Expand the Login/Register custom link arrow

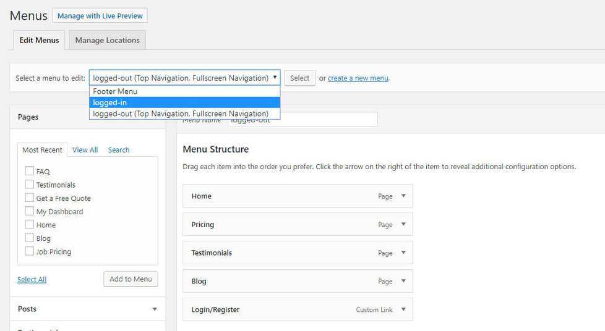(x=403, y=309)
